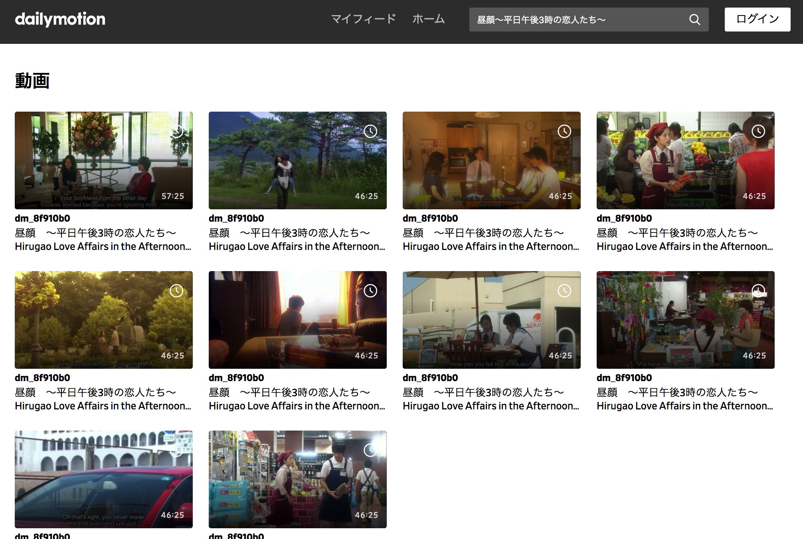
Task: Add store aisle apron video to watch later
Action: point(370,450)
